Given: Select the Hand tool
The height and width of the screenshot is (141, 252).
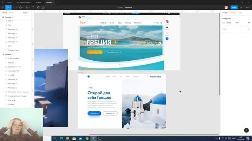Looking at the screenshot, I should (x=38, y=7).
